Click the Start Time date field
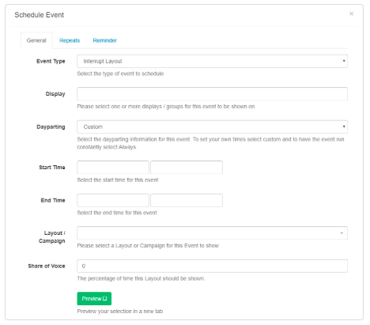 [x=113, y=167]
